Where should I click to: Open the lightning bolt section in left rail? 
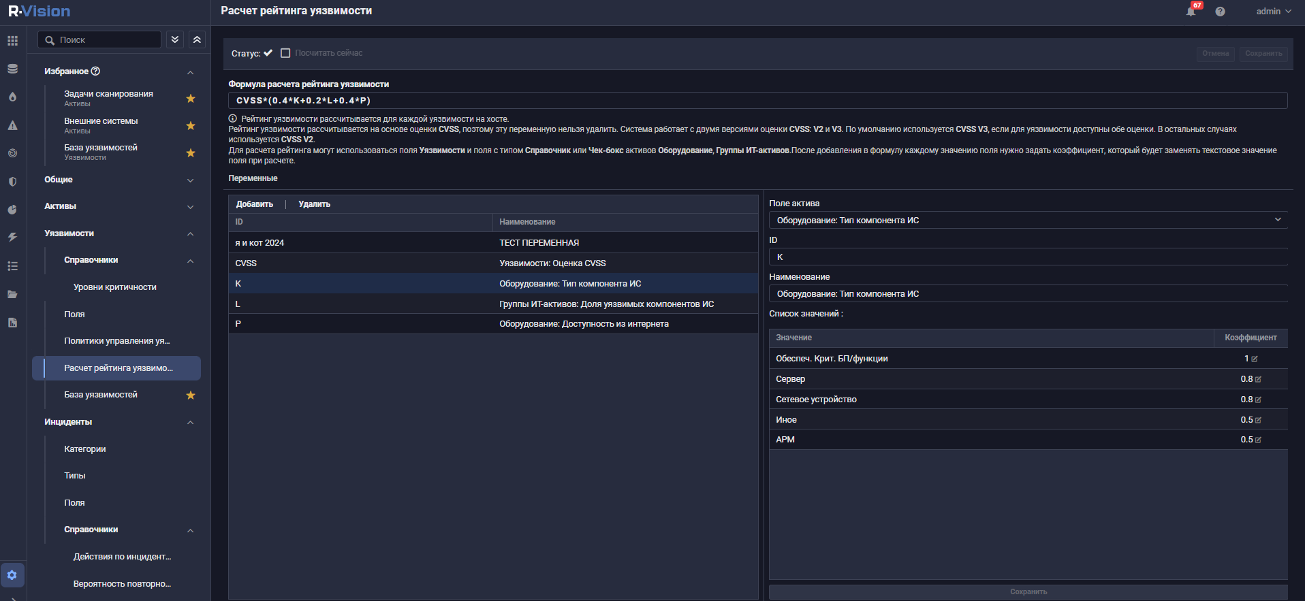[x=12, y=238]
